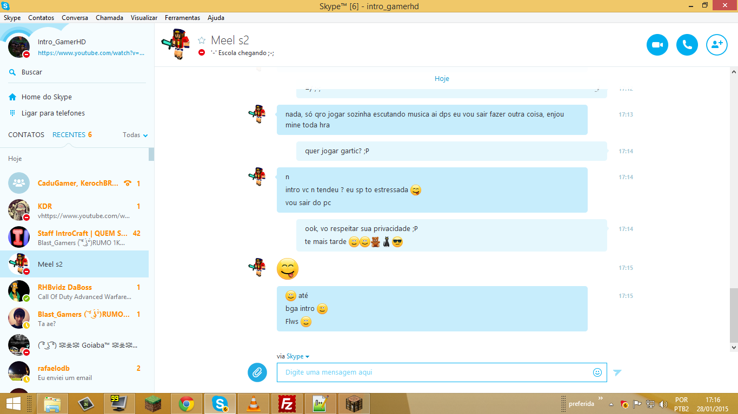Switch to the CONTATOS tab

26,135
